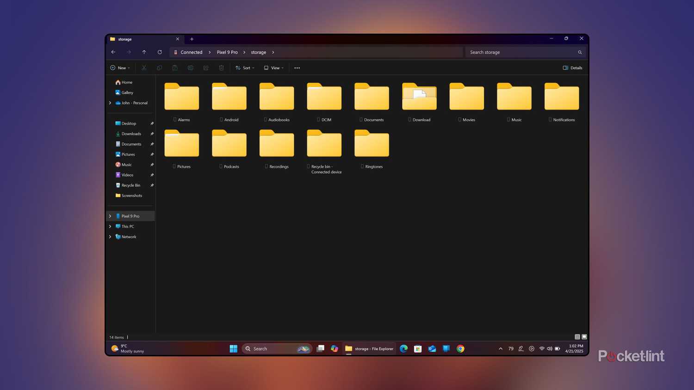Open Microsoft Store from taskbar
Viewport: 694px width, 390px height.
pyautogui.click(x=418, y=349)
